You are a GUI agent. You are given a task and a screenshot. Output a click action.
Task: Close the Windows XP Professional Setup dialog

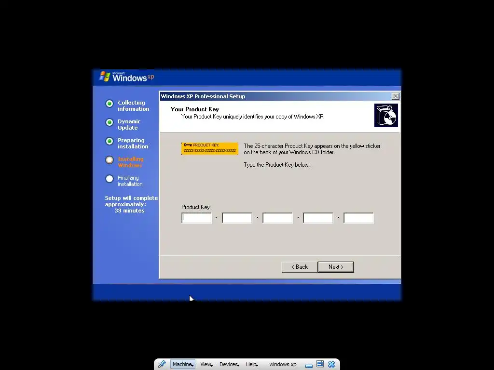tap(395, 96)
